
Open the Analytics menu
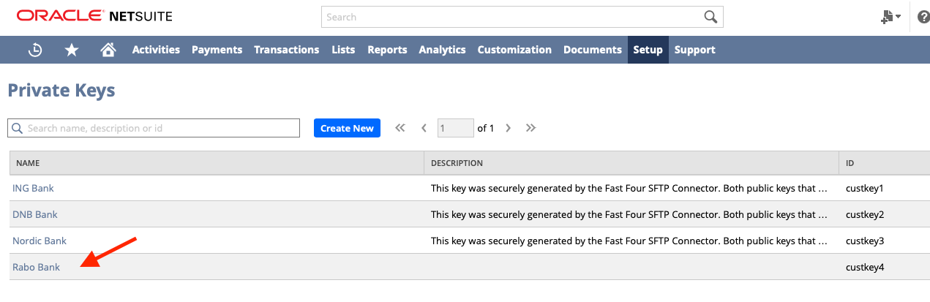[x=442, y=50]
